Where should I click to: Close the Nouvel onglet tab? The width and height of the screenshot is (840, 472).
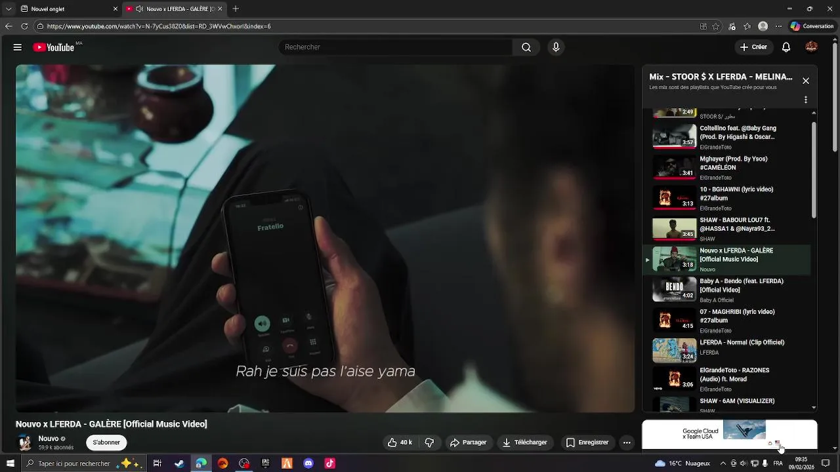[115, 9]
